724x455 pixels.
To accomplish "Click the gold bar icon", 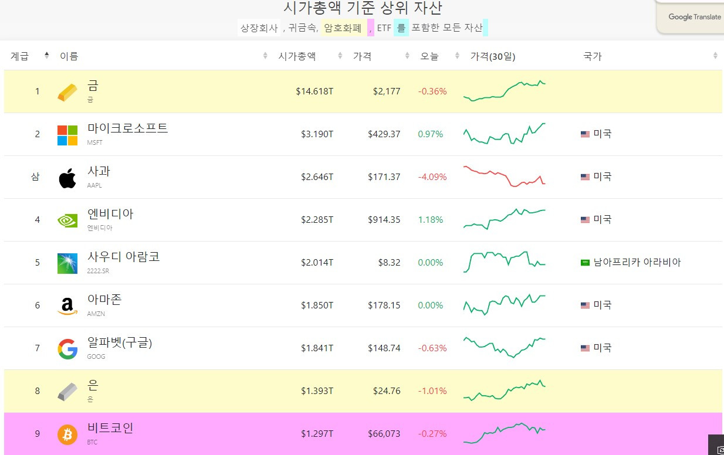I will click(67, 92).
